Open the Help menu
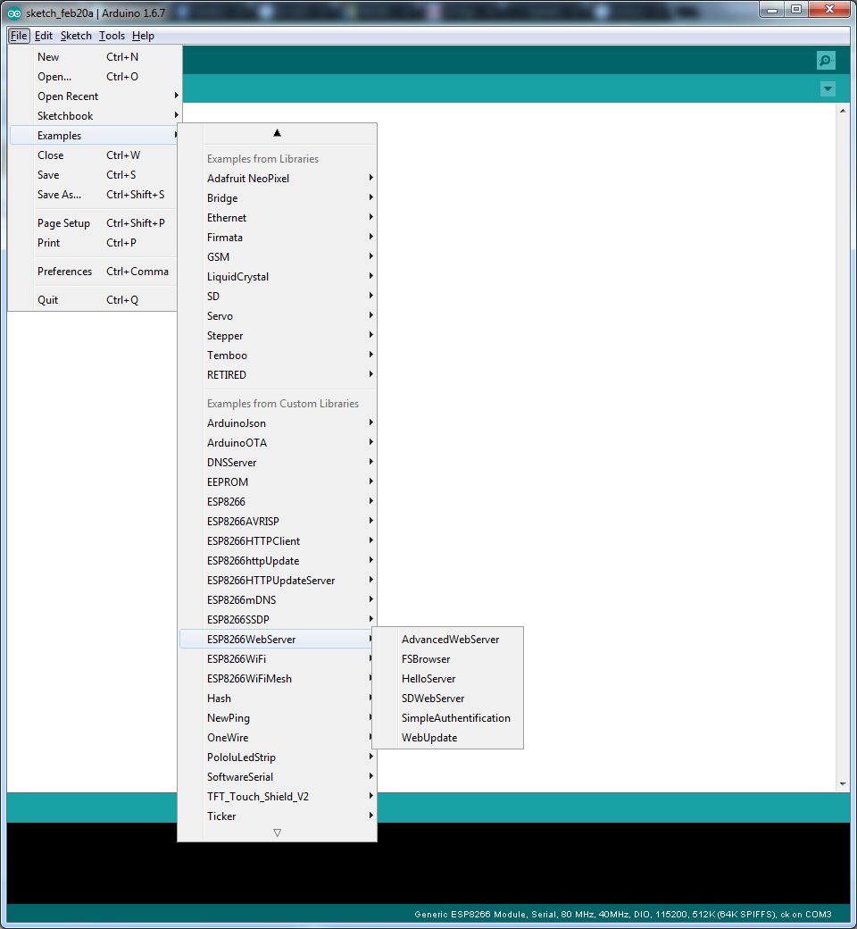This screenshot has width=857, height=929. (x=143, y=36)
